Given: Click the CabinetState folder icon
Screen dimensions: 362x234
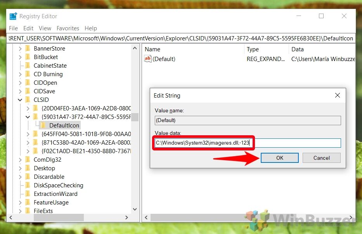Looking at the screenshot, I should coord(28,65).
